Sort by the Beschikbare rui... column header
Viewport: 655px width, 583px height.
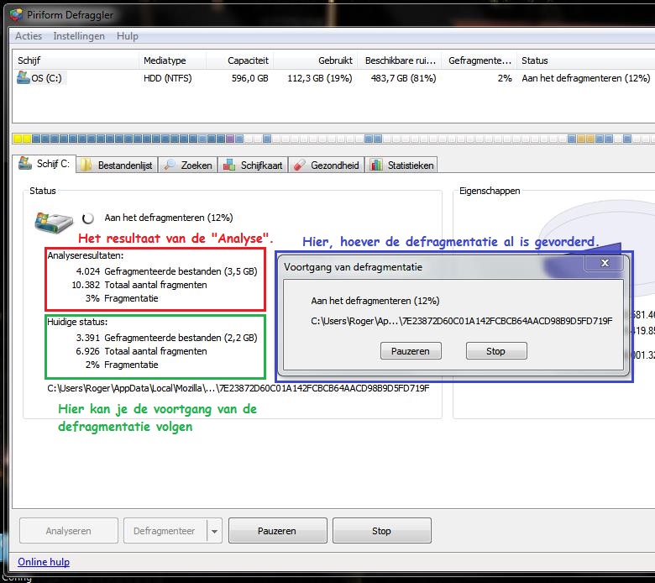(x=400, y=60)
